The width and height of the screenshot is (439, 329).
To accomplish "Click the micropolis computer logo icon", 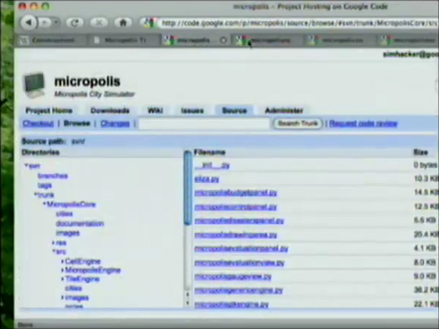I will 34,85.
